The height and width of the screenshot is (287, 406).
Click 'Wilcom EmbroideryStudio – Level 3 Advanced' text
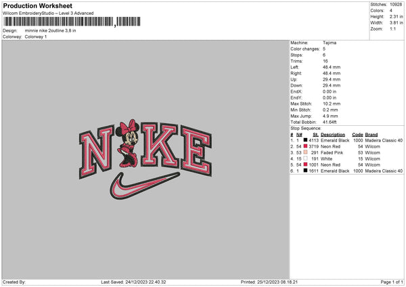tap(48, 14)
